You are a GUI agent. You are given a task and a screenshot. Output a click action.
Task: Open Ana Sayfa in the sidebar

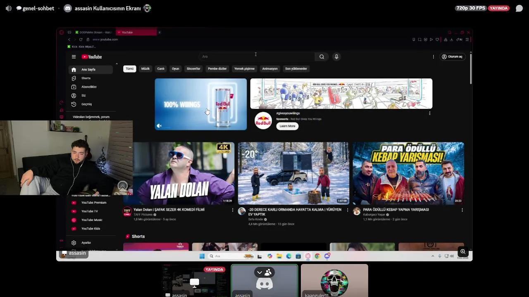91,70
